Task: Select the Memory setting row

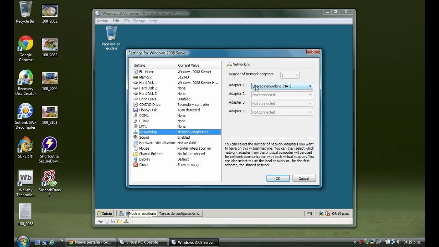Action: coord(177,77)
